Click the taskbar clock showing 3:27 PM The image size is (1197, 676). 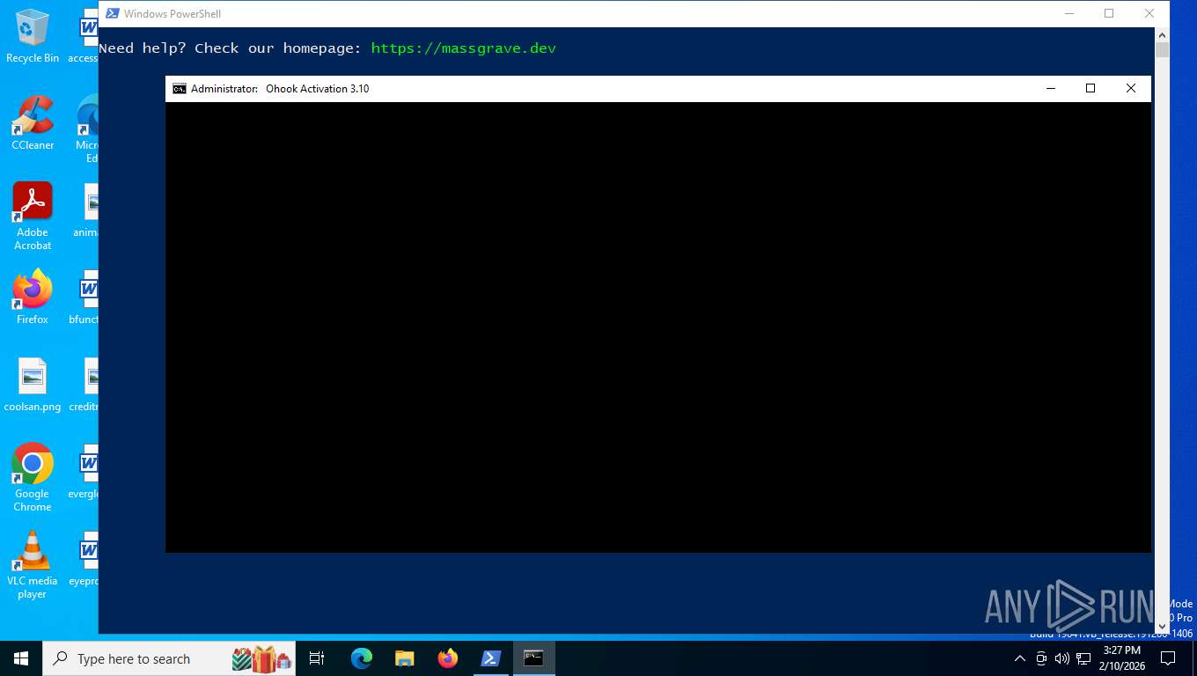click(x=1122, y=658)
